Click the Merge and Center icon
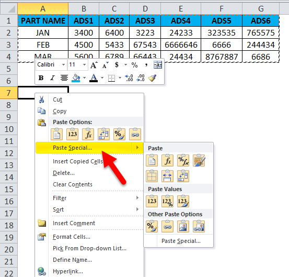This screenshot has width=289, height=277. [158, 65]
